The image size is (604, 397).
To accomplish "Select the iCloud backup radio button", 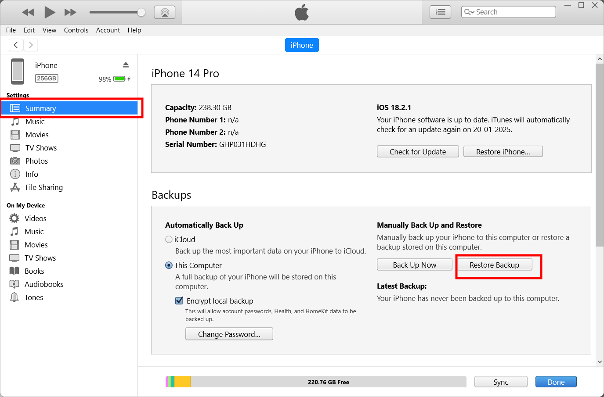I will [x=169, y=240].
